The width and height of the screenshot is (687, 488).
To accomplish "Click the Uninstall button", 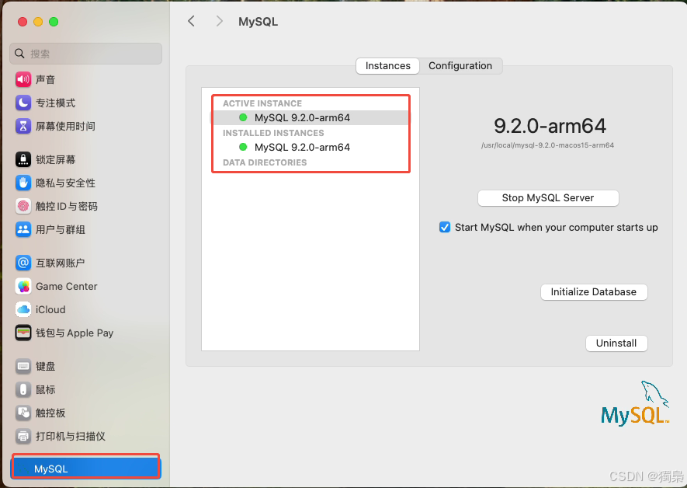I will [x=616, y=343].
